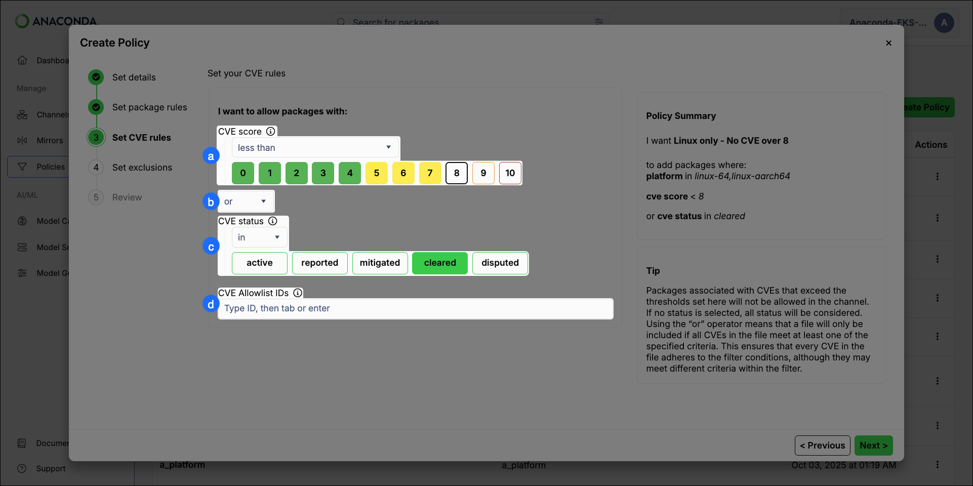Viewport: 973px width, 486px height.
Task: Go back with the Previous button
Action: click(x=822, y=445)
